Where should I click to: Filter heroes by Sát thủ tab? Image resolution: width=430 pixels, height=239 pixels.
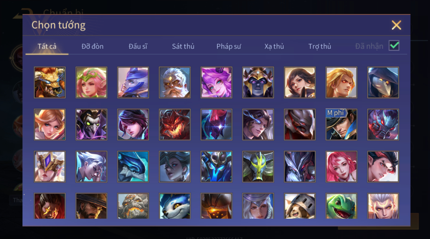(183, 46)
